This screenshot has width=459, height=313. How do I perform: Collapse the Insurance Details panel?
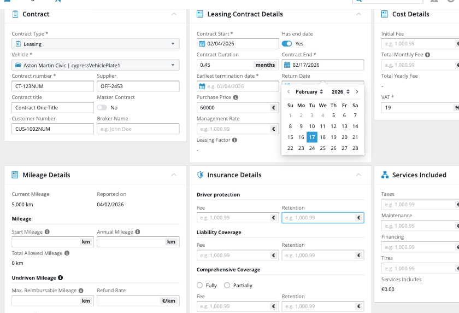tap(358, 175)
